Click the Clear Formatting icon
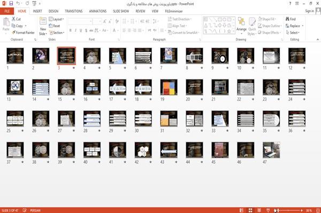 [x=117, y=21]
